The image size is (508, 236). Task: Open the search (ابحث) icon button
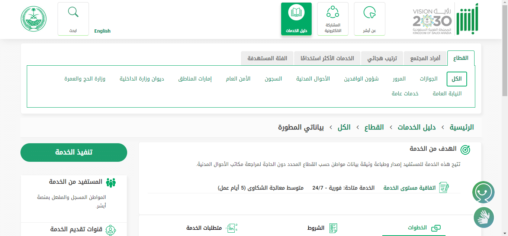(x=73, y=19)
